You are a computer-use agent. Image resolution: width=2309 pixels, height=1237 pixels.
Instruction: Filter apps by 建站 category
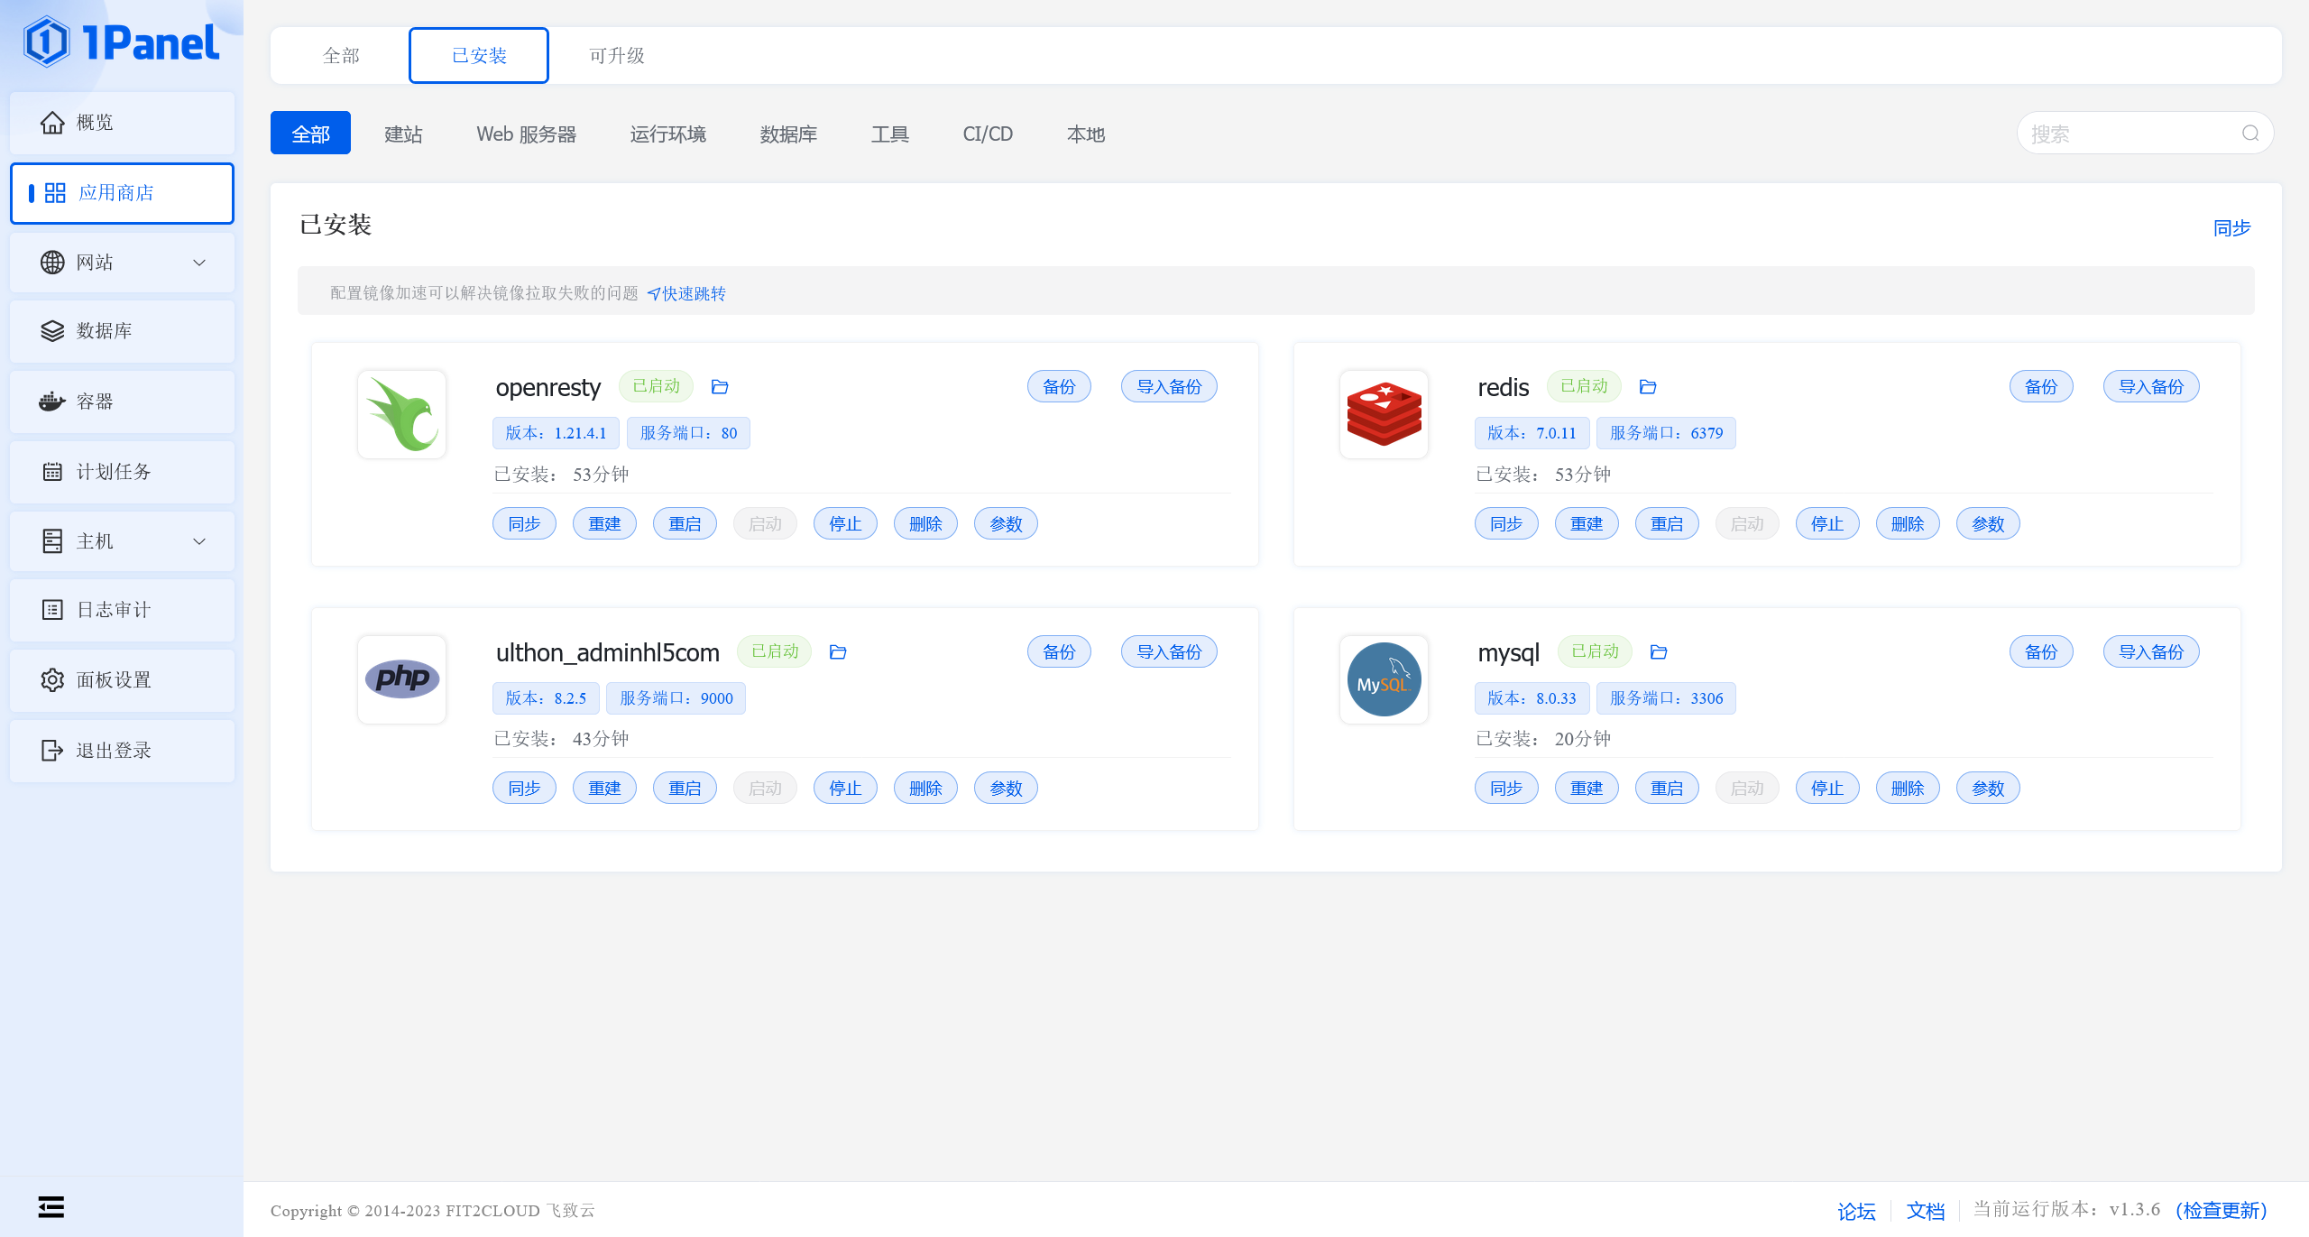coord(403,134)
